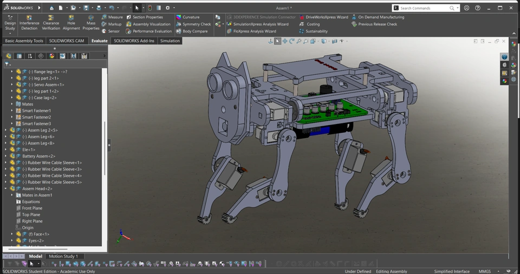The image size is (520, 274).
Task: Switch to the Simulation tab
Action: (170, 41)
